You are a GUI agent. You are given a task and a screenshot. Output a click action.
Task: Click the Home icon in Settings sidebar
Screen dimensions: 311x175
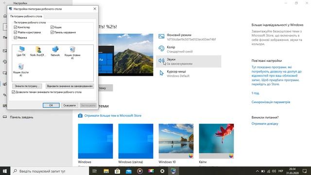(5, 16)
